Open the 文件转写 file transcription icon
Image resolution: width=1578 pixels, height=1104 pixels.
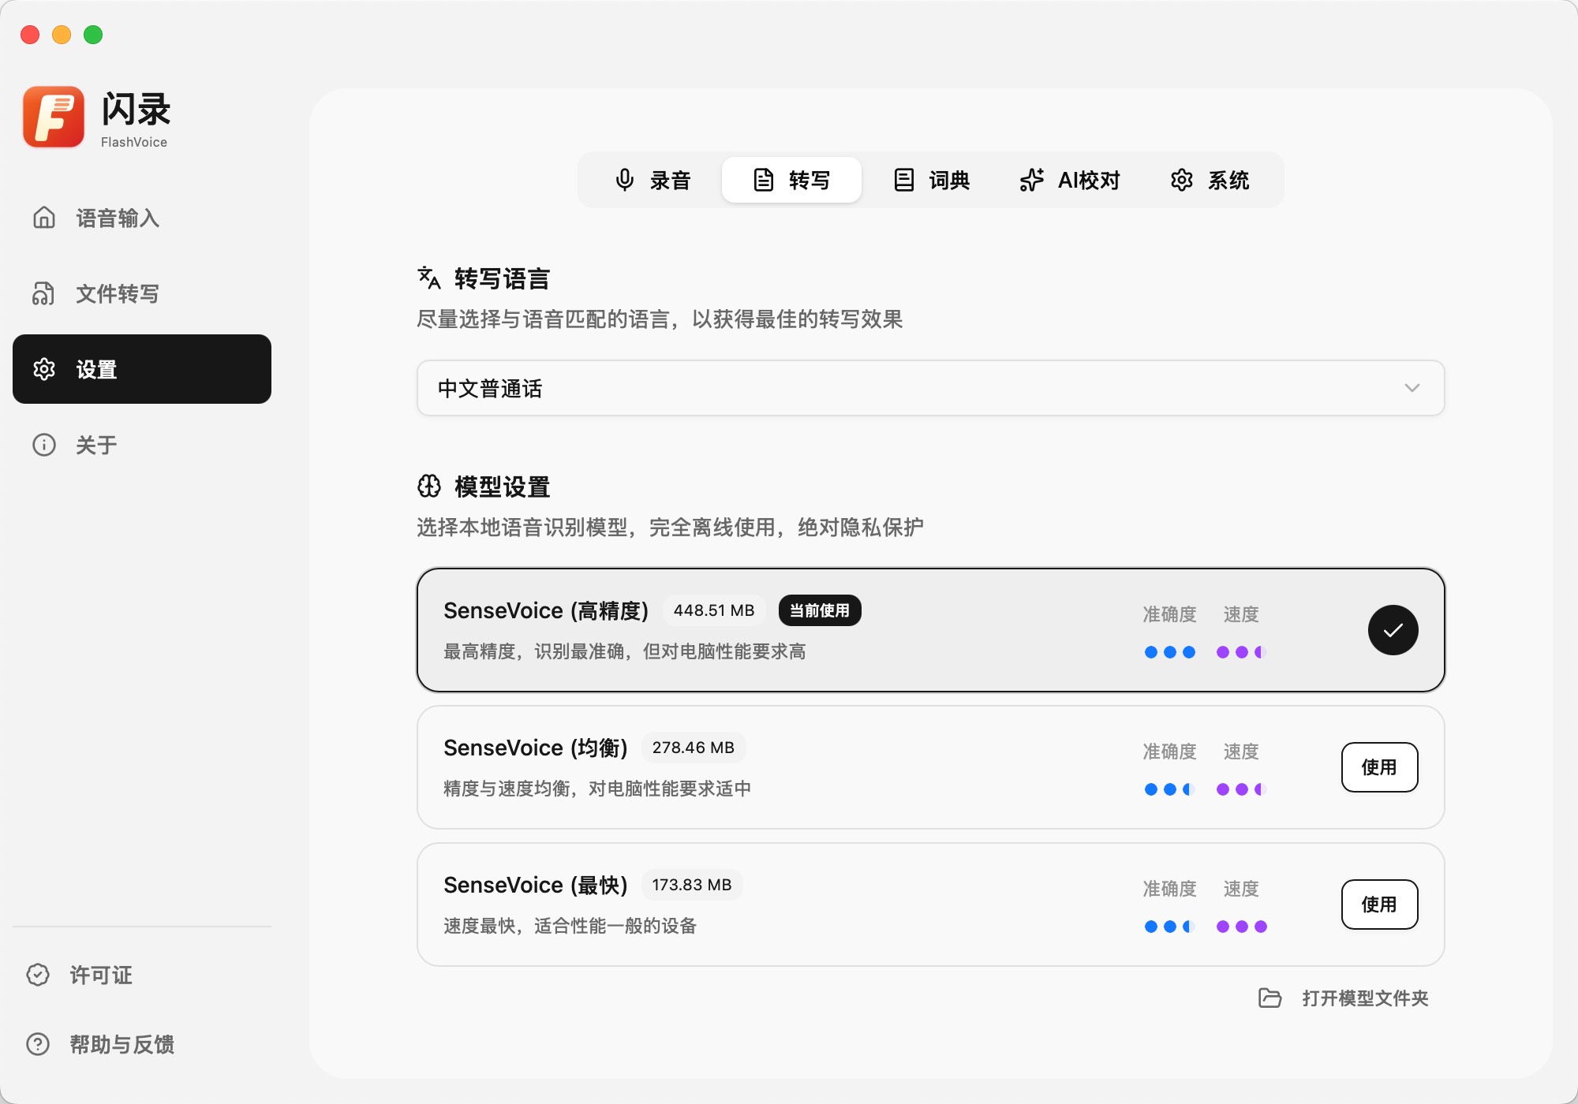pos(44,293)
